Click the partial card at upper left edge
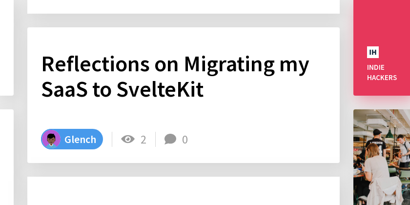410x205 pixels. click(7, 48)
